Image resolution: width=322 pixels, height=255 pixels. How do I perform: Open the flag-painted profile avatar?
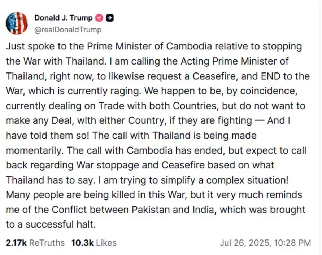click(17, 23)
